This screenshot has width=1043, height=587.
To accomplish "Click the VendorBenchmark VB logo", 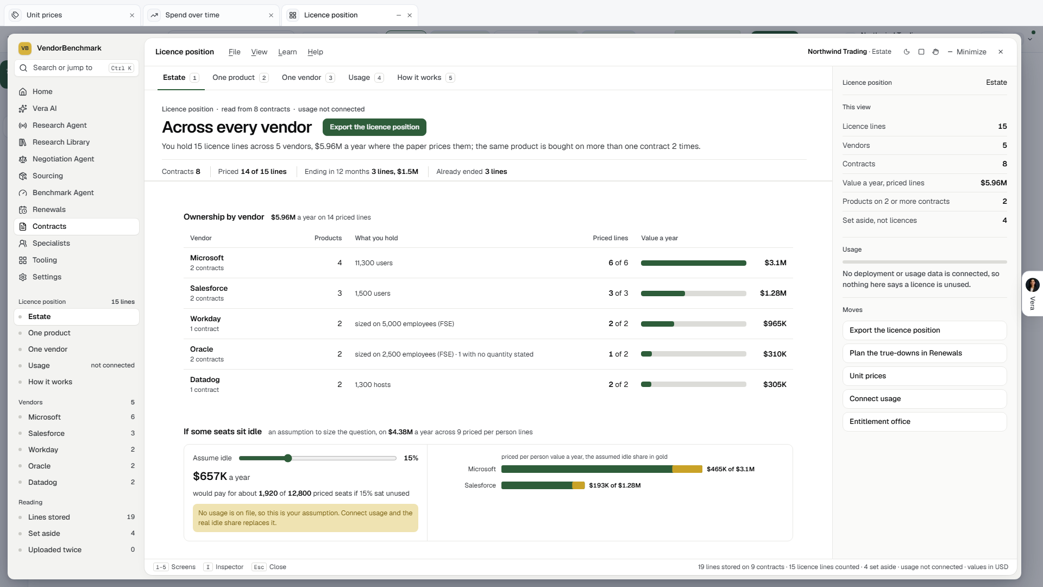I will tap(25, 48).
